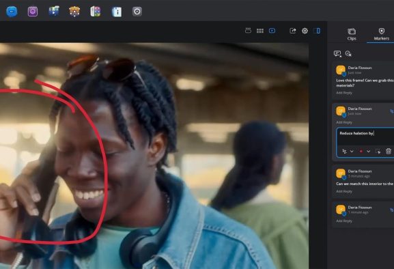
Task: Click avatar on 'Can we match this interior' comment
Action: point(341,174)
